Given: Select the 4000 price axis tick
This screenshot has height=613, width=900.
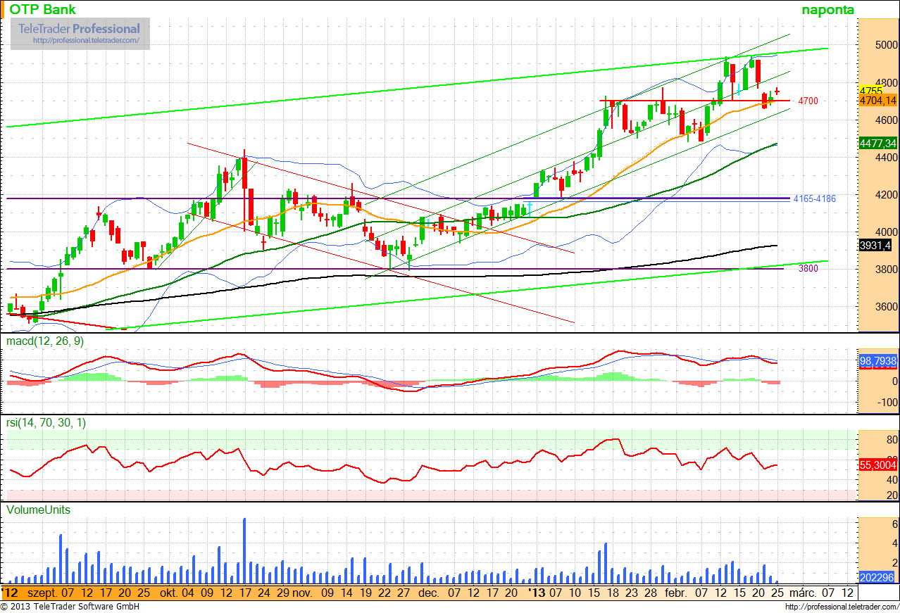Looking at the screenshot, I should tap(887, 232).
